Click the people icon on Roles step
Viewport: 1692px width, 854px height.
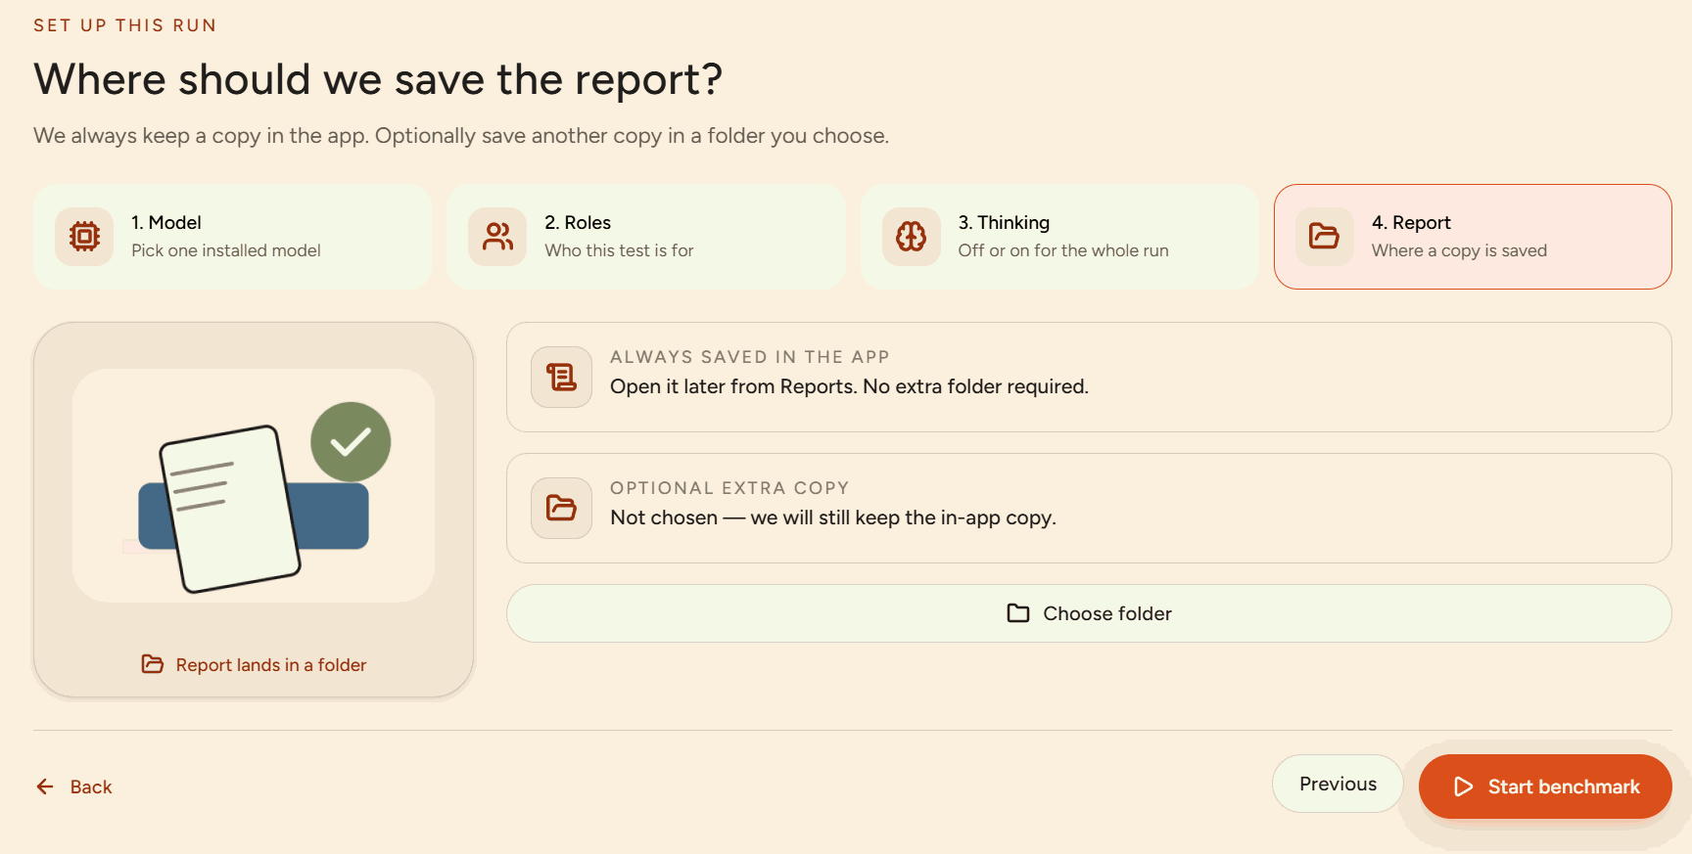(497, 237)
